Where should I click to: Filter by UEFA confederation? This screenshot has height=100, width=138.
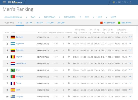coord(113,17)
